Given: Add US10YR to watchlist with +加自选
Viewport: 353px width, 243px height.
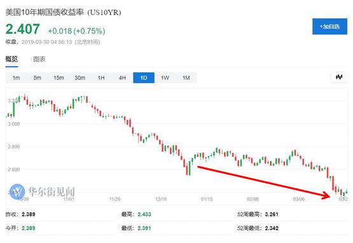Looking at the screenshot, I should pyautogui.click(x=329, y=27).
